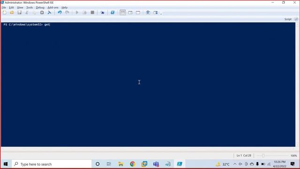
Task: Open a script with the folder icon
Action: pyautogui.click(x=12, y=13)
